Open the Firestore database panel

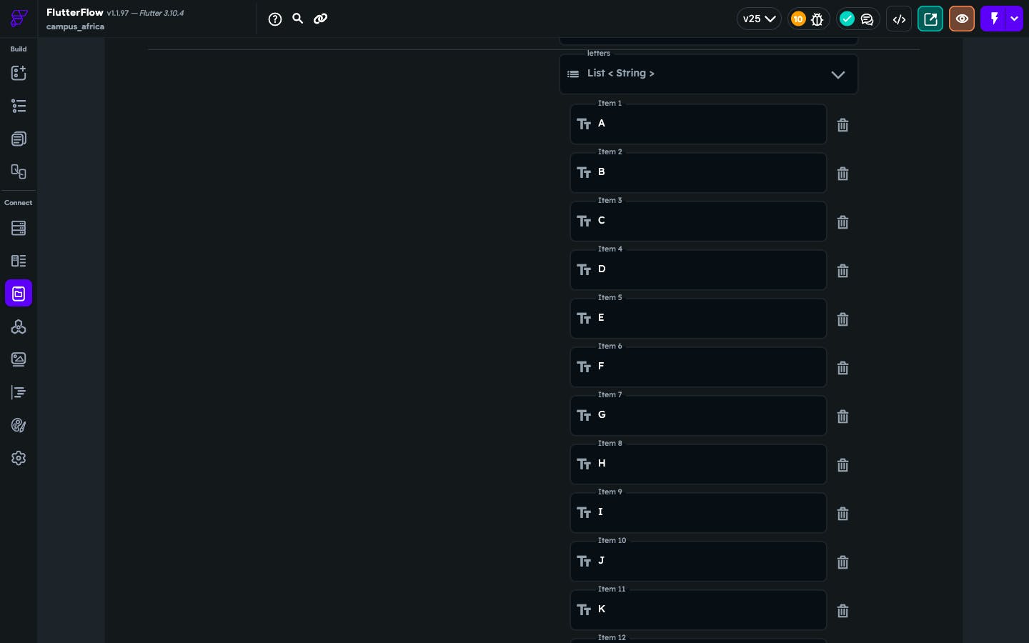pos(19,228)
